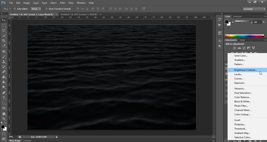Switch to the Swatches tab

[x=237, y=16]
